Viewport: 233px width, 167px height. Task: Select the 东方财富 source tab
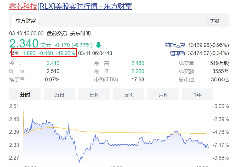26,21
